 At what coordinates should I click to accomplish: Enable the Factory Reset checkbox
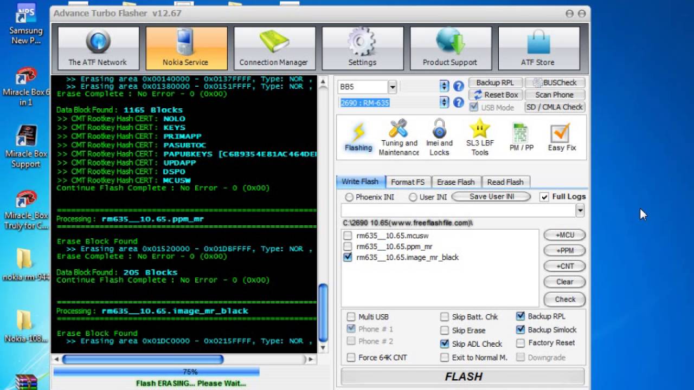coord(520,343)
